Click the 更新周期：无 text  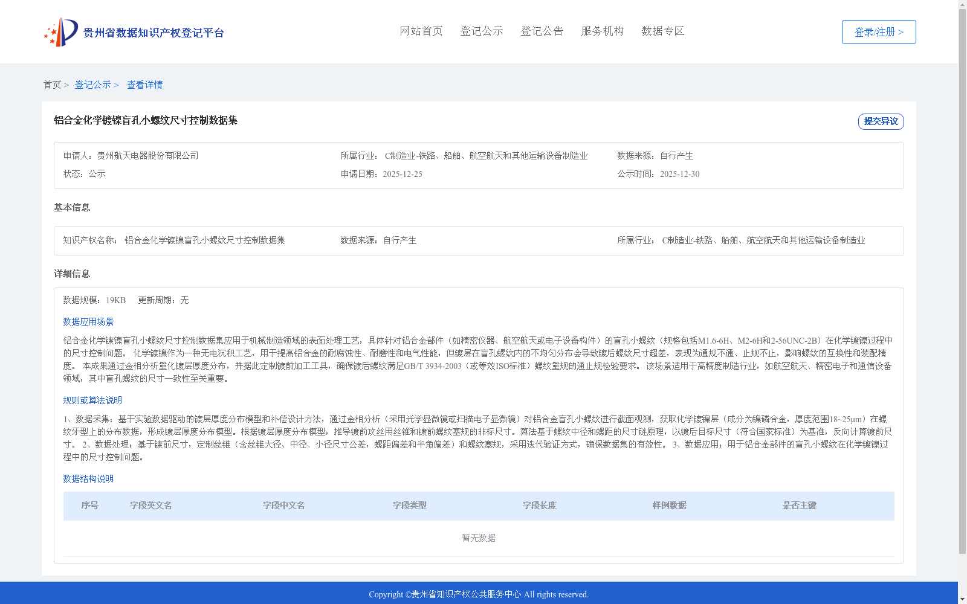pos(163,300)
